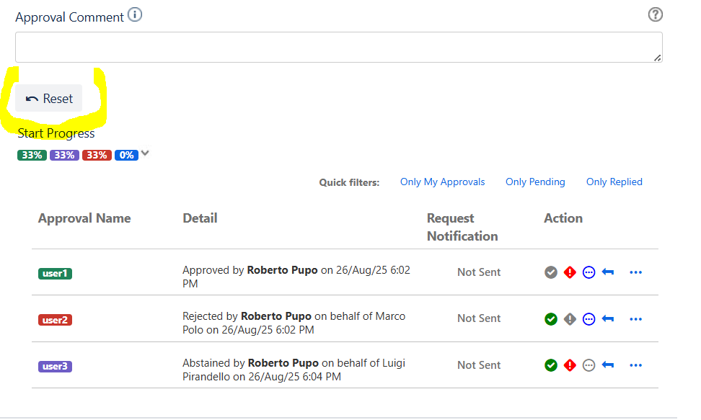Open the help question mark icon
The width and height of the screenshot is (701, 420).
tap(655, 15)
